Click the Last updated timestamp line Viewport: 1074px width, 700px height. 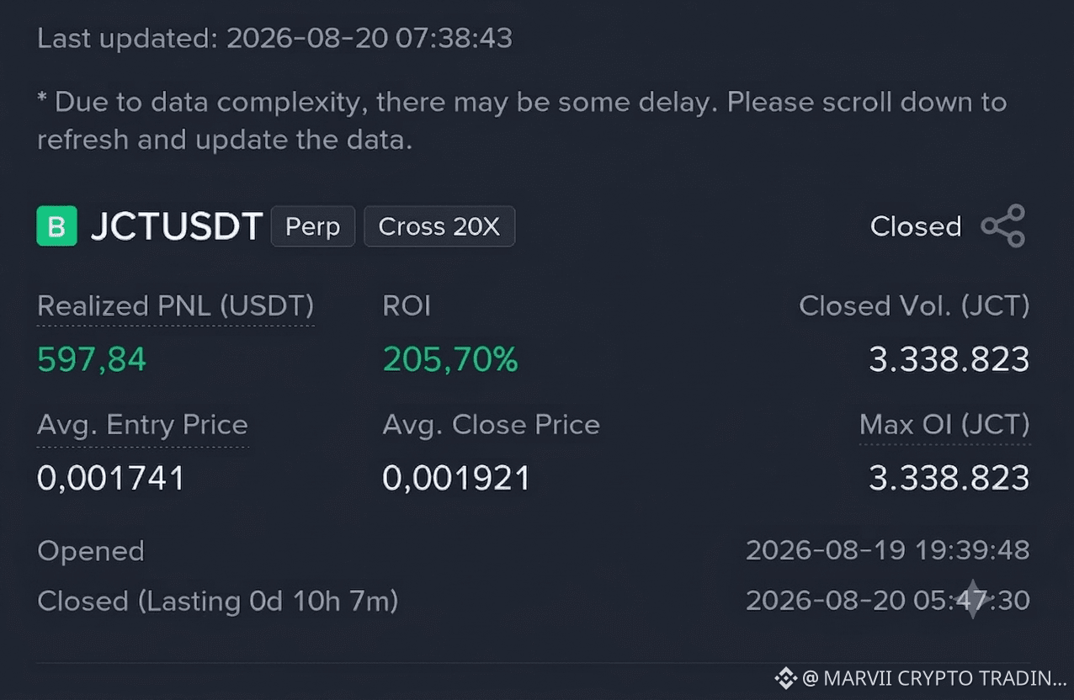coord(275,39)
